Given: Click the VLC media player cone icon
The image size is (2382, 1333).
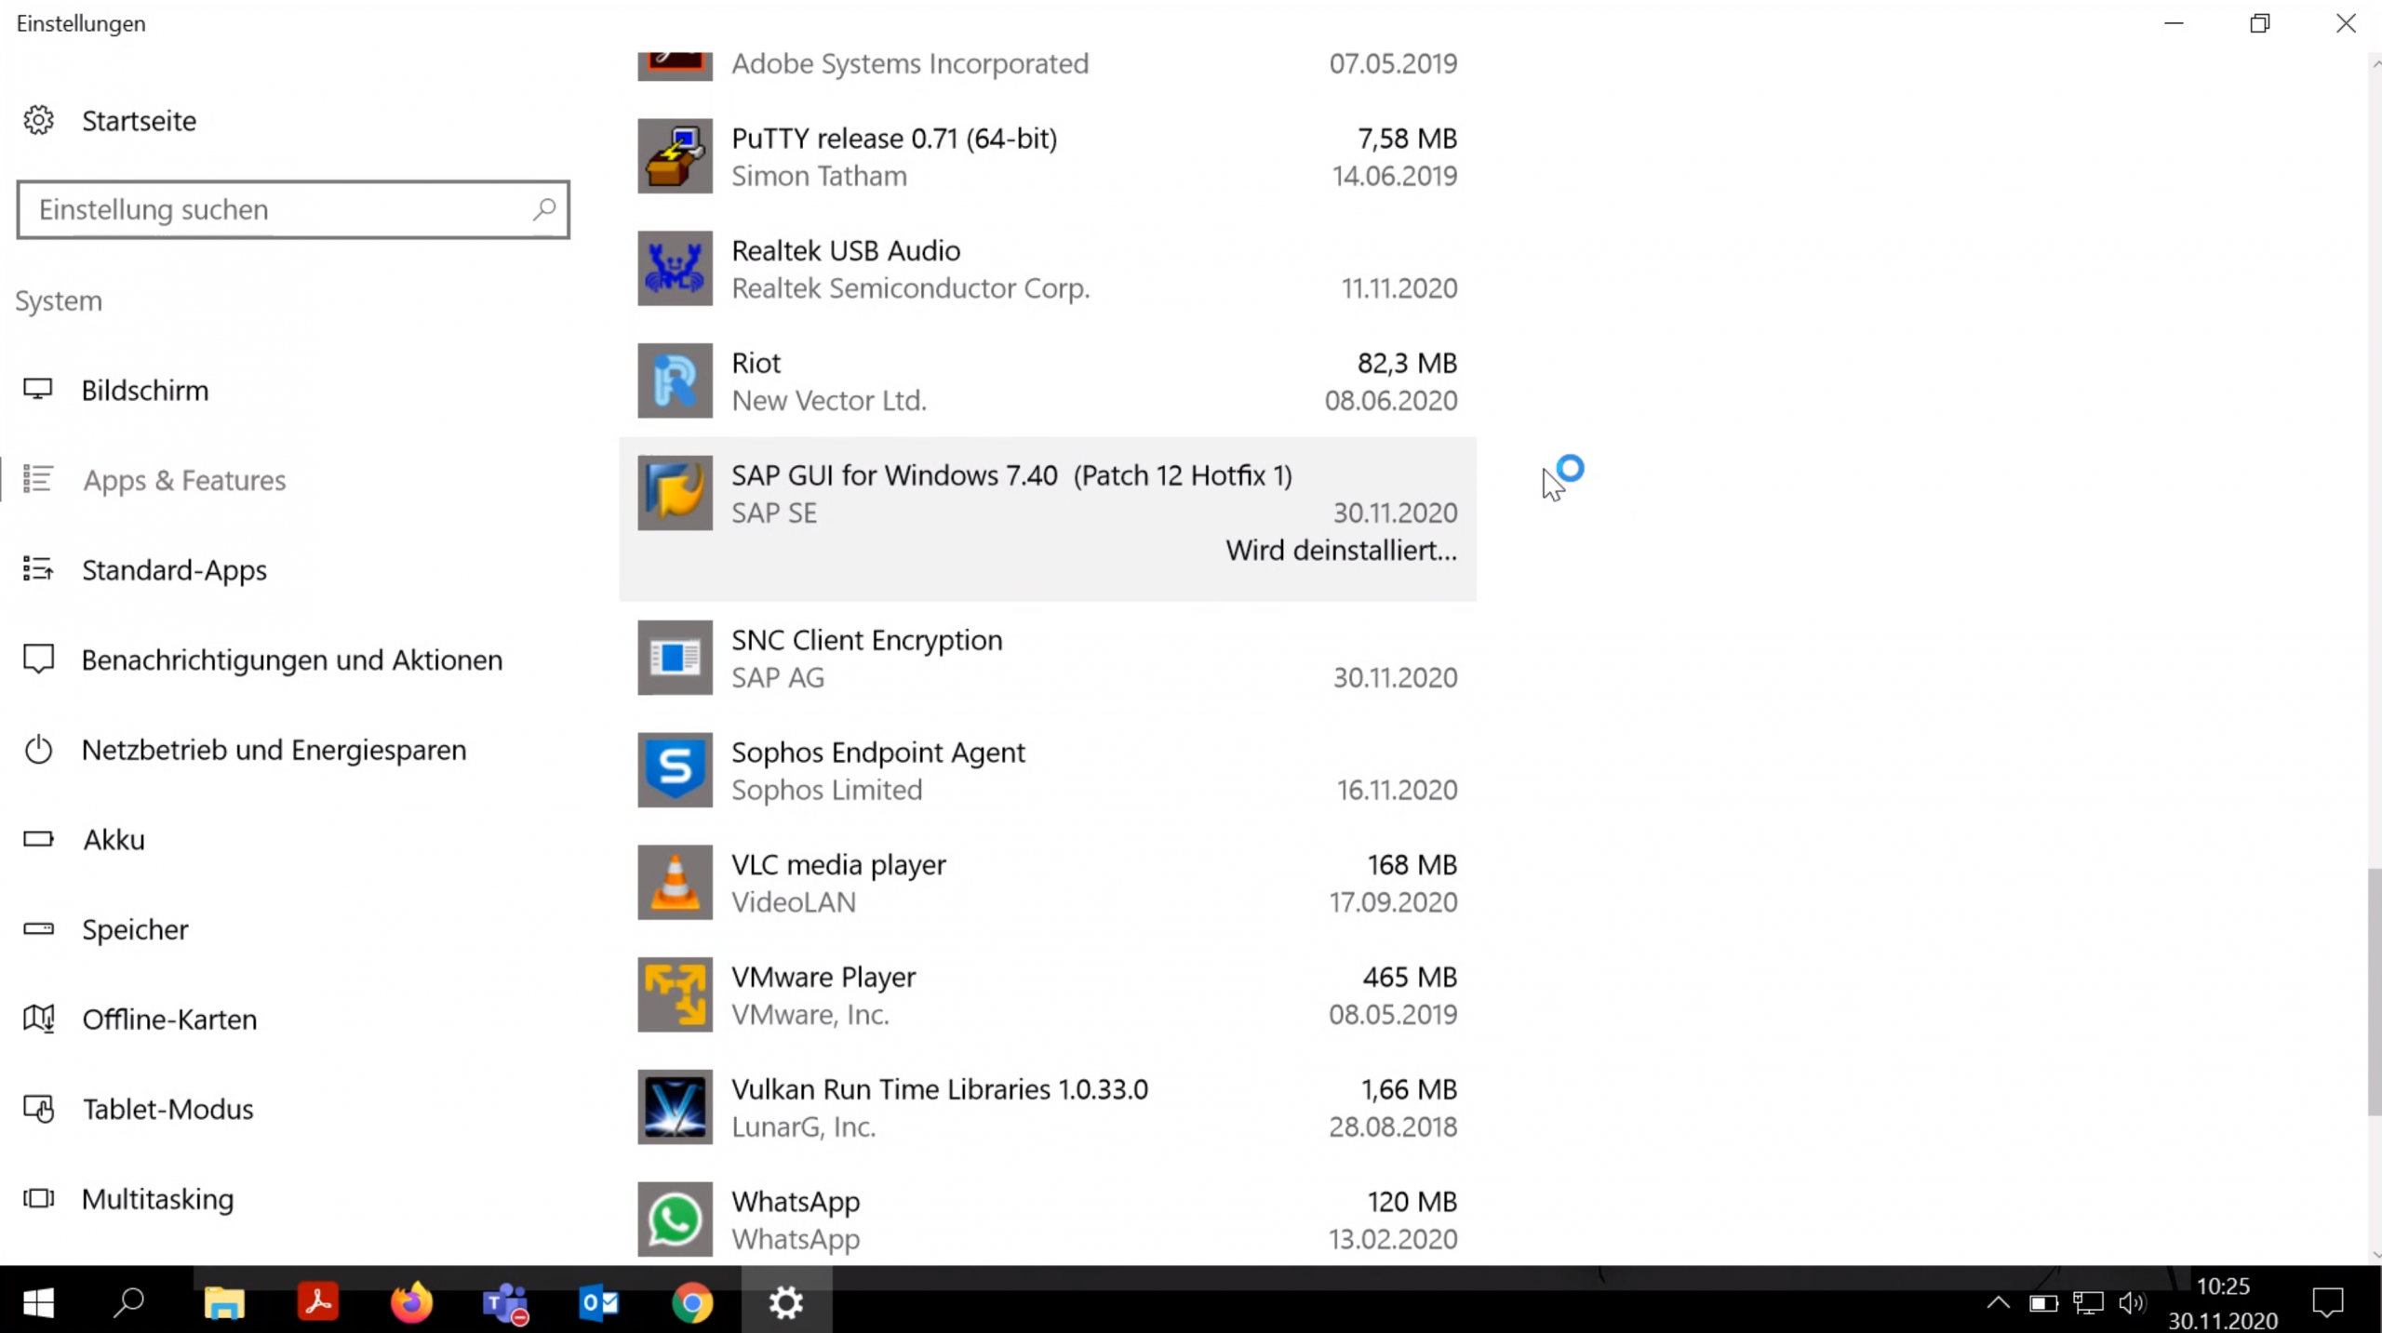Looking at the screenshot, I should [675, 883].
